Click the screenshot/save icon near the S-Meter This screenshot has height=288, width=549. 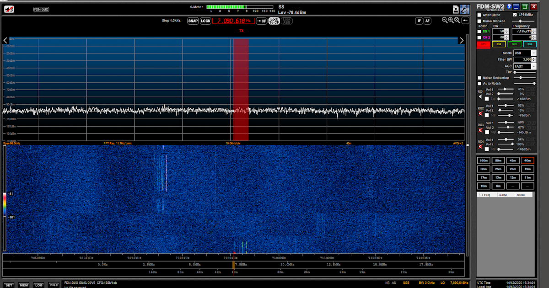pyautogui.click(x=456, y=9)
